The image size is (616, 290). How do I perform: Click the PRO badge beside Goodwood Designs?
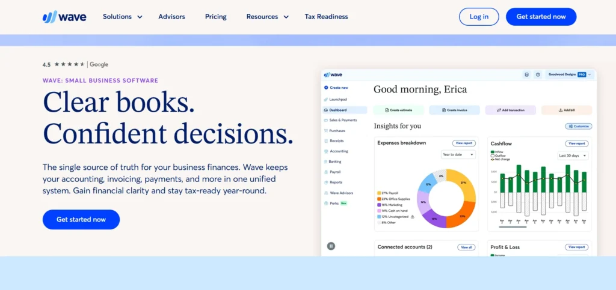582,74
